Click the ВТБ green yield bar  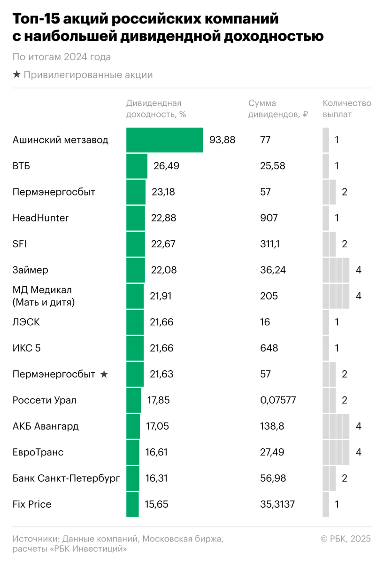[137, 166]
